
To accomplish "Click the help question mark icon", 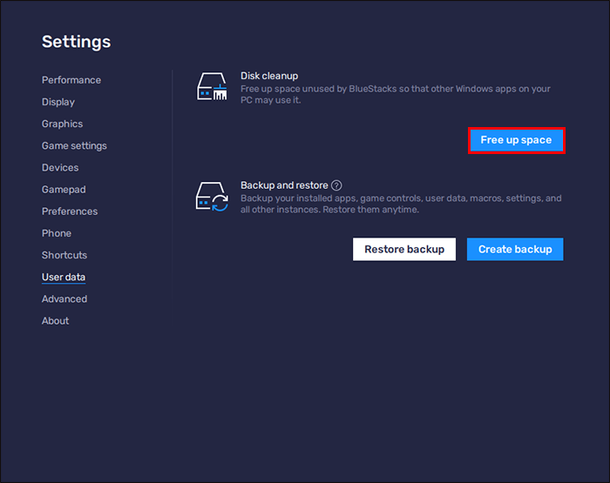I will tap(336, 185).
